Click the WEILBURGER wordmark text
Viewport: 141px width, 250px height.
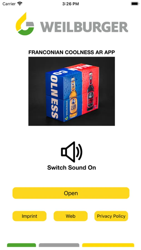coord(84,27)
